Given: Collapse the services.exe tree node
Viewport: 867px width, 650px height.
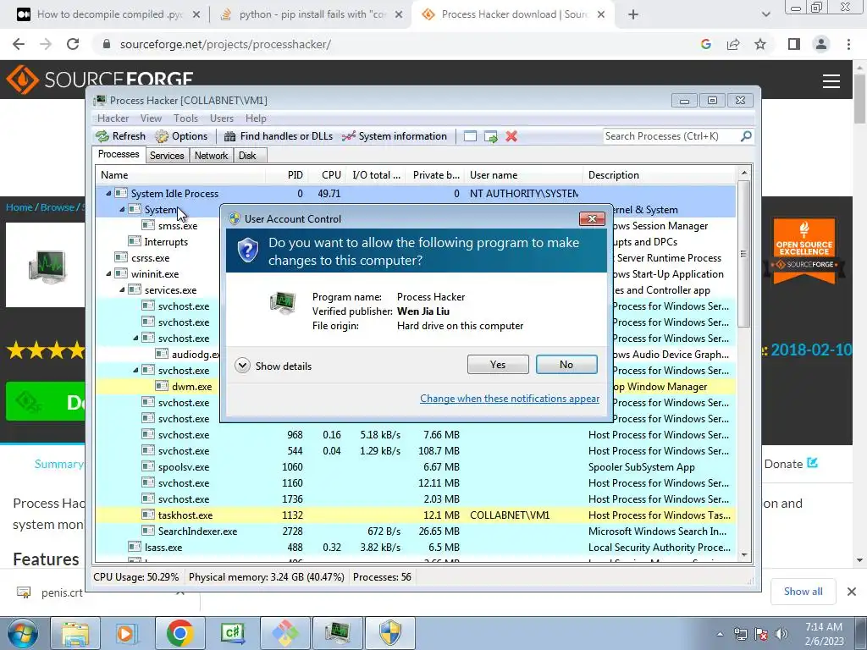Looking at the screenshot, I should coord(122,289).
